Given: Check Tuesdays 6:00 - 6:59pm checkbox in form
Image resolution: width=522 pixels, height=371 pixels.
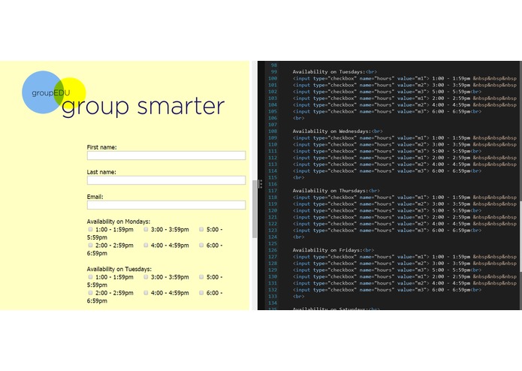Looking at the screenshot, I should click(x=201, y=293).
